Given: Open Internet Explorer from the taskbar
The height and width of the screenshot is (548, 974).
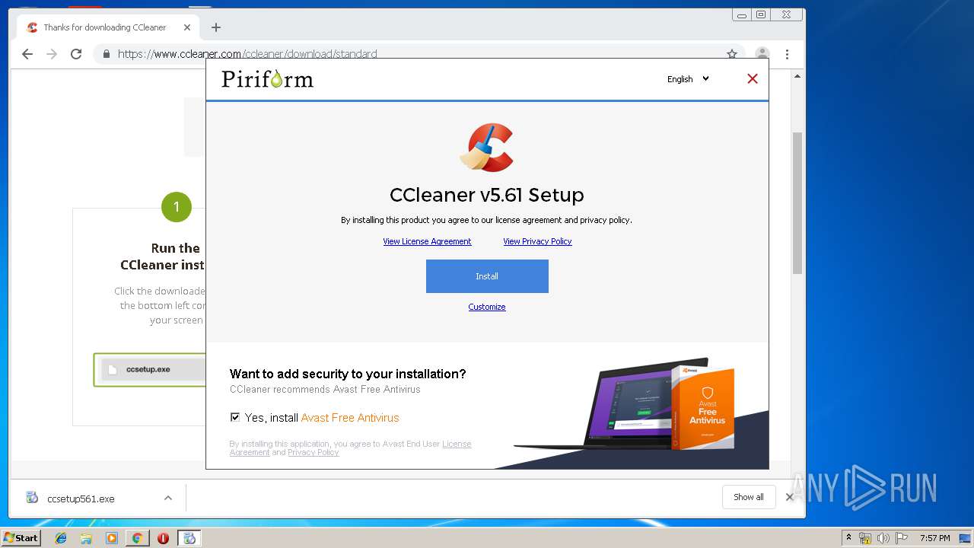Looking at the screenshot, I should [62, 538].
